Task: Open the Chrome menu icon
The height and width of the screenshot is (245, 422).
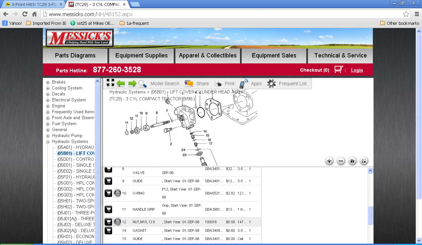Action: pos(417,14)
